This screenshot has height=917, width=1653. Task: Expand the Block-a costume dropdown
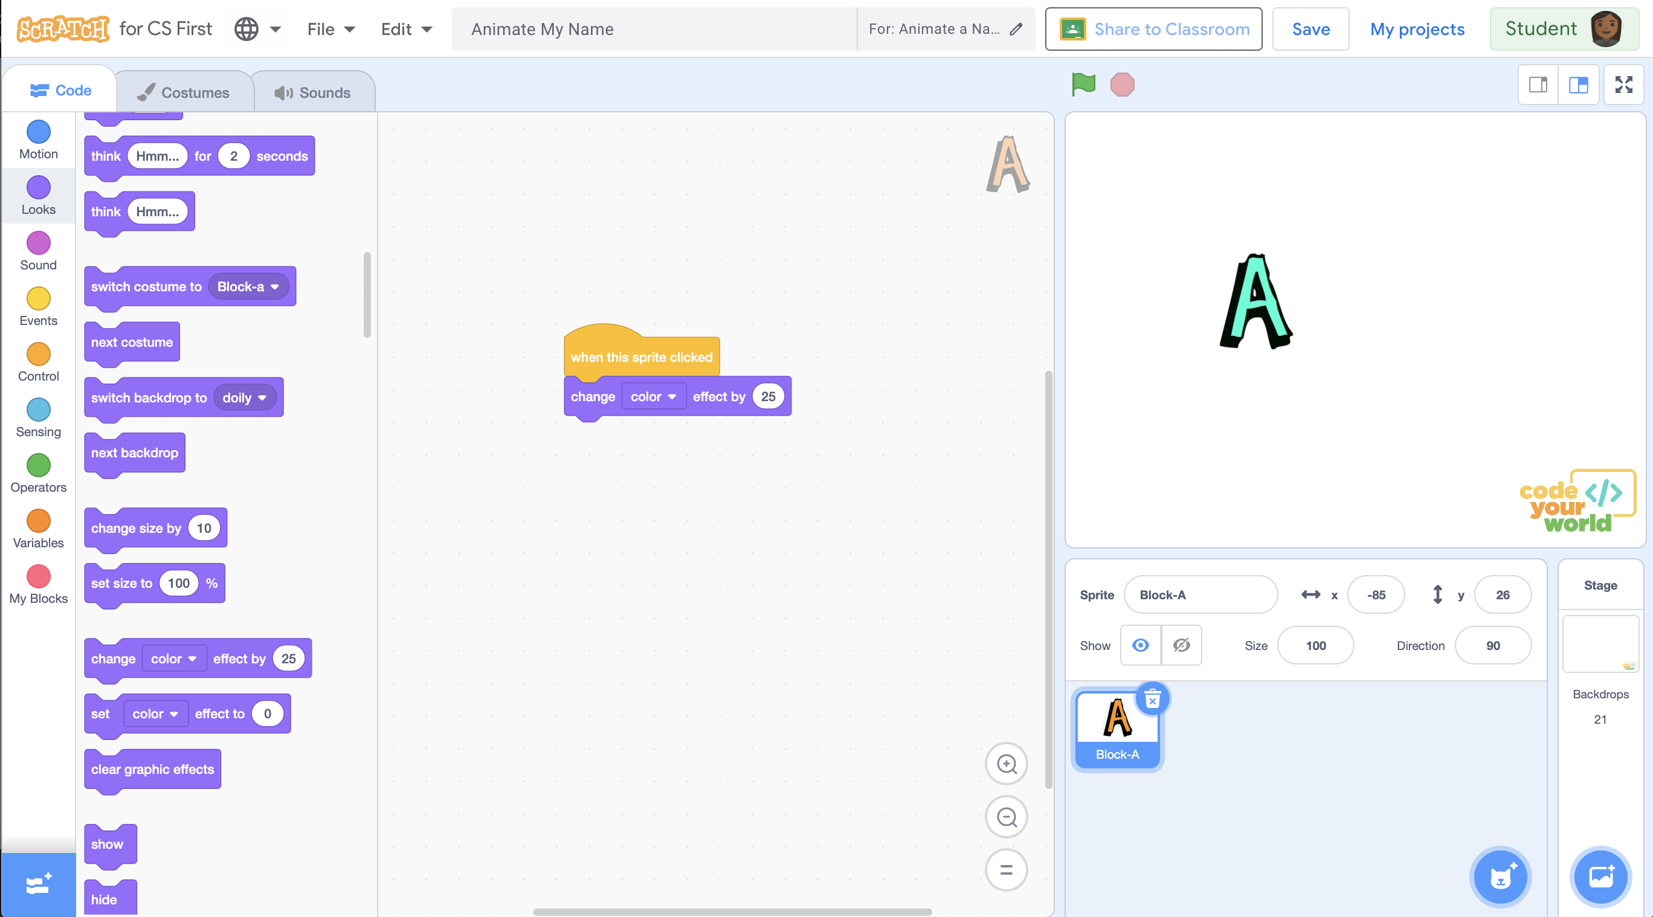tap(247, 287)
